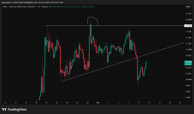Click the 5 date label on time axis

coord(118,103)
